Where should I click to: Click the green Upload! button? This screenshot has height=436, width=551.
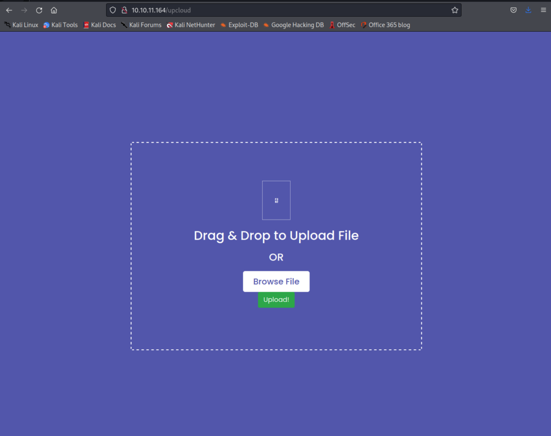276,300
